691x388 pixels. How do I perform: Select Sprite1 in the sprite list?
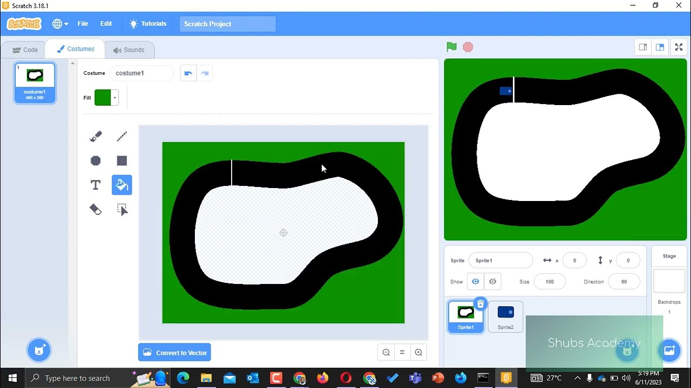pyautogui.click(x=466, y=317)
